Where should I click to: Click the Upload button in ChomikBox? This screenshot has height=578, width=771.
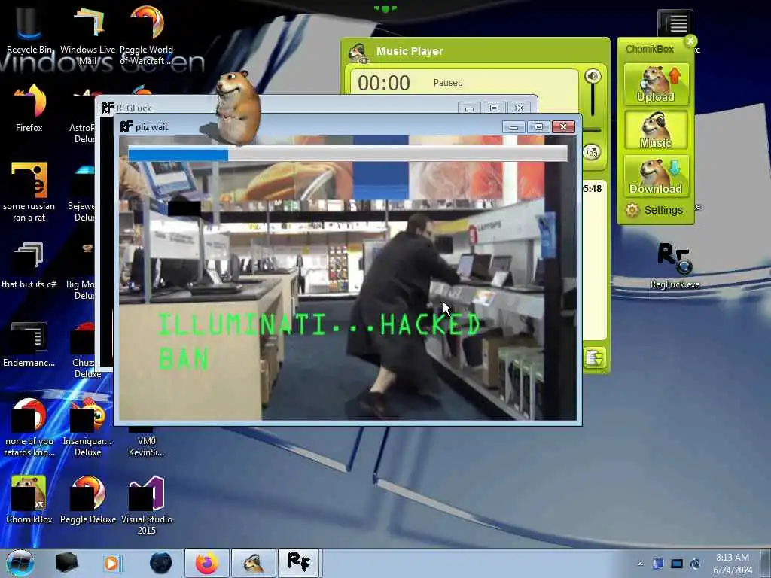(x=656, y=84)
